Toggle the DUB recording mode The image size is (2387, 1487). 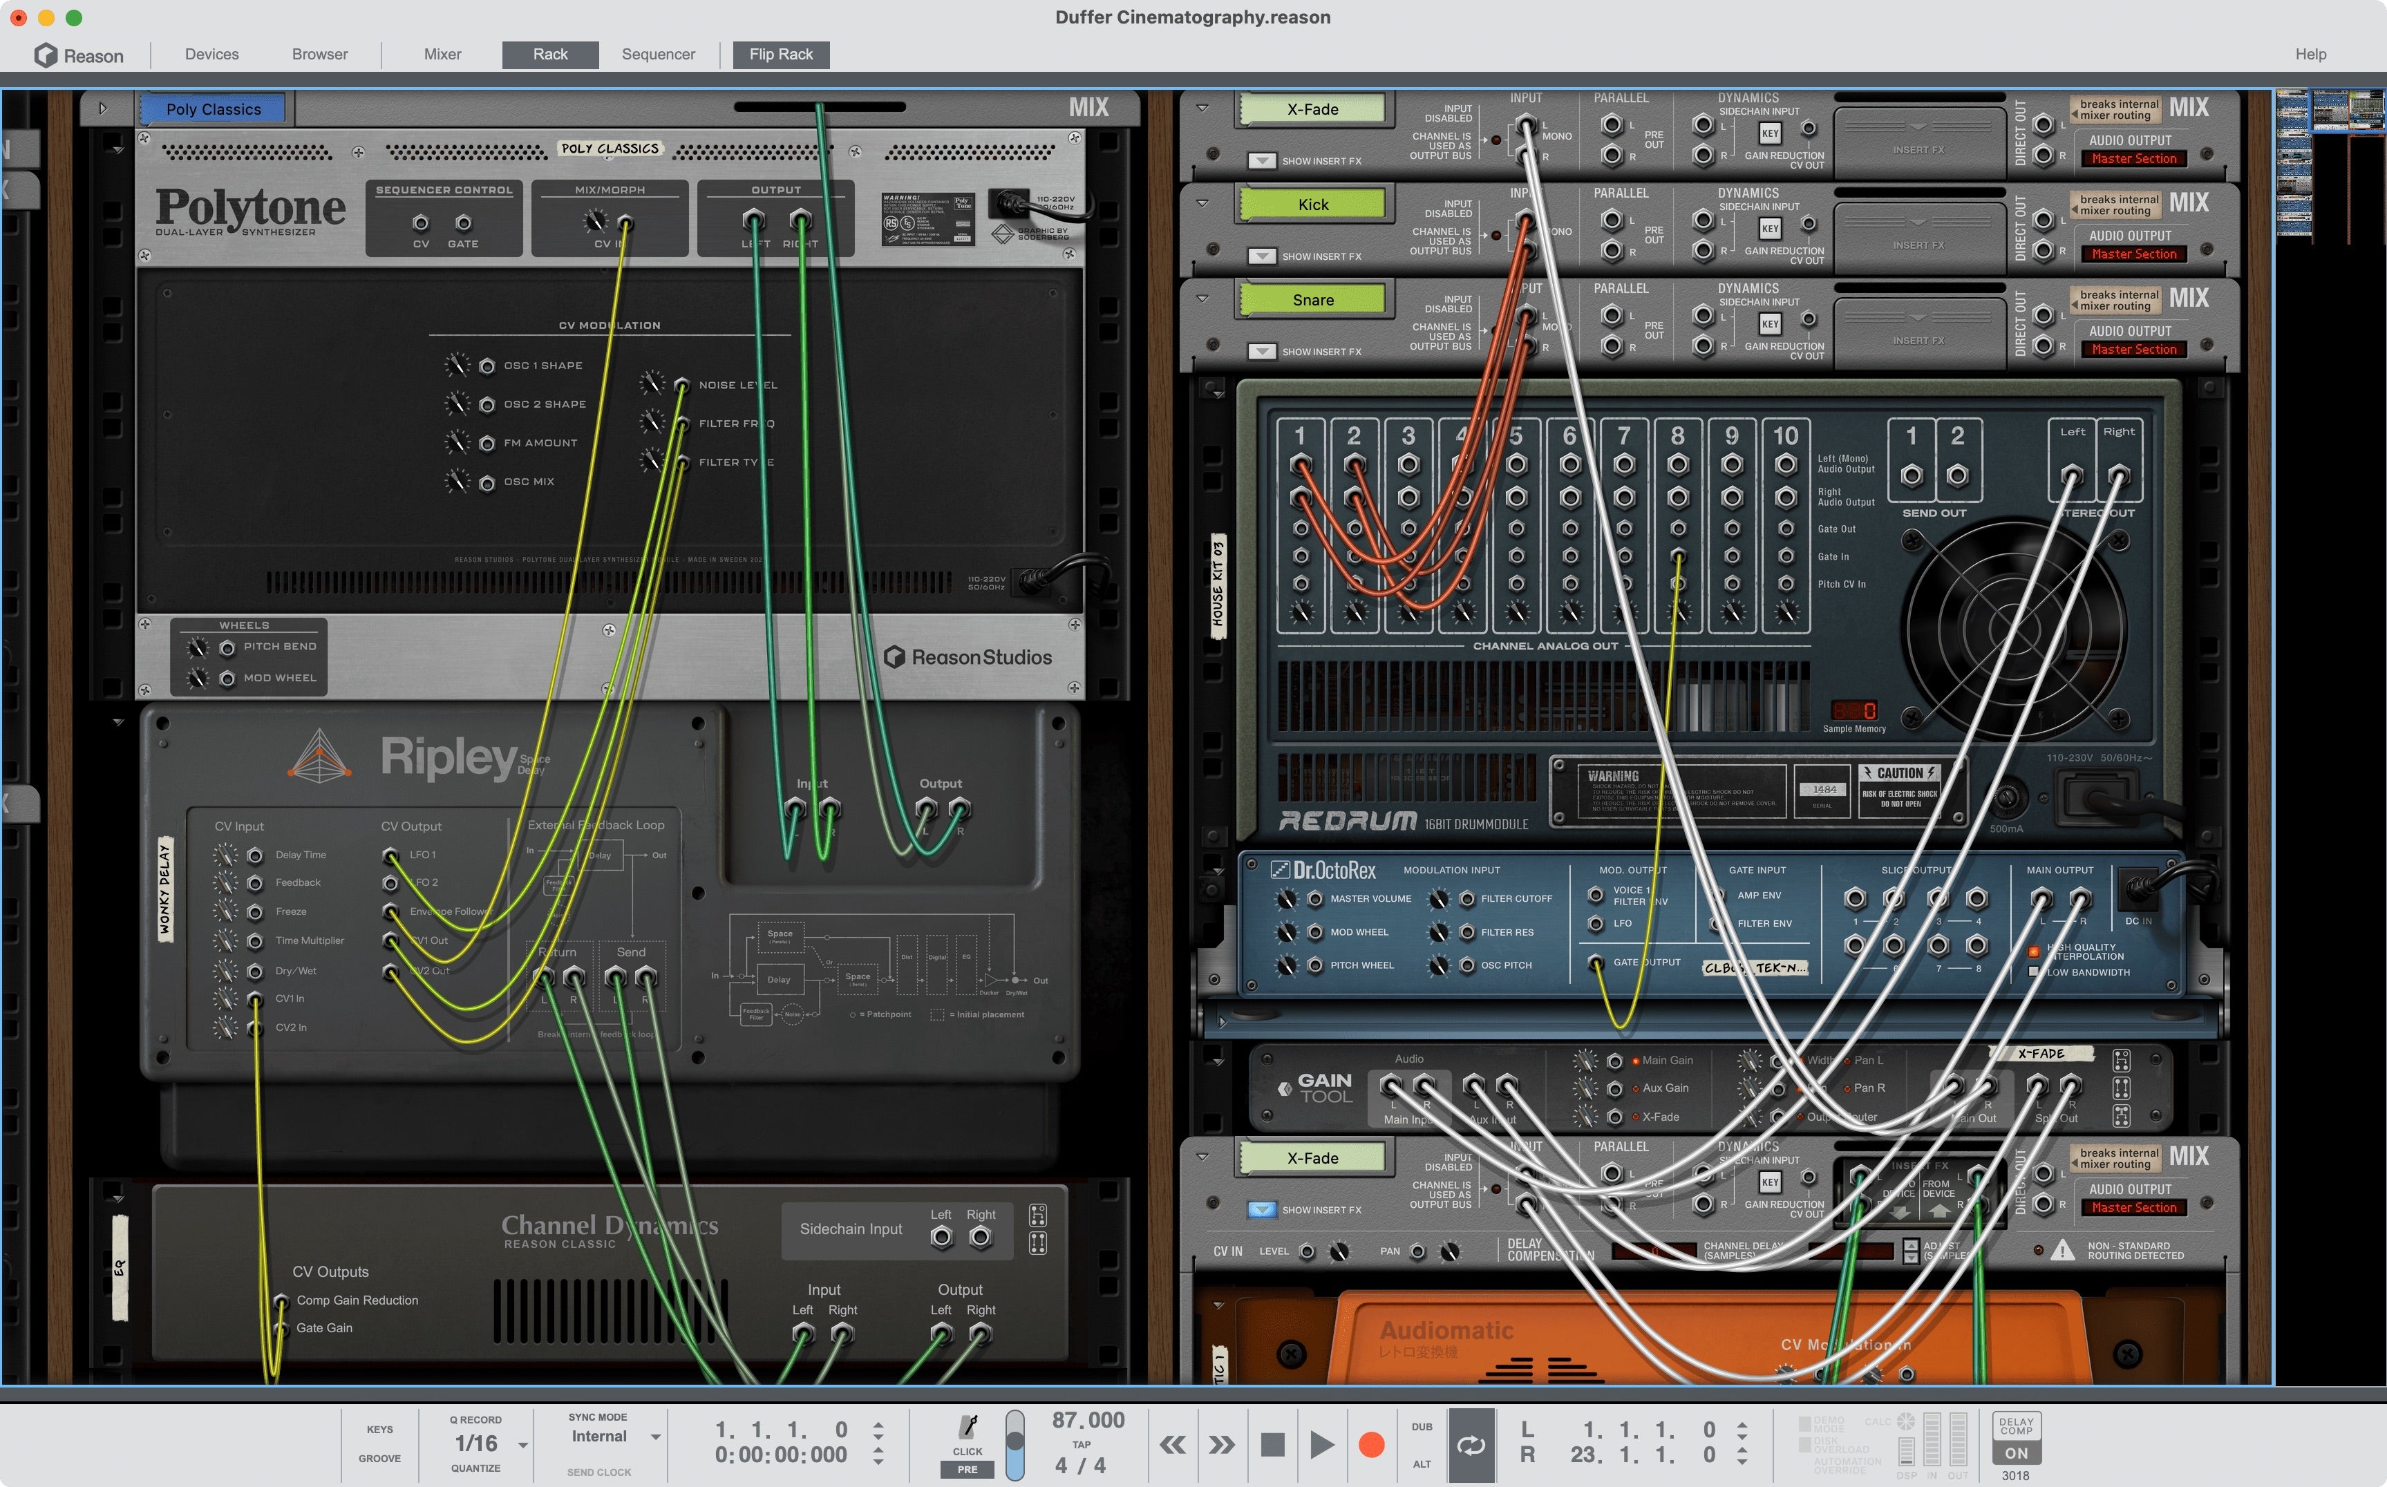1422,1426
